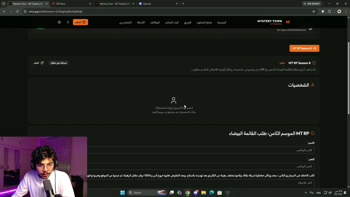The width and height of the screenshot is (350, 197).
Task: Open a new browser tab
Action: coord(183,4)
